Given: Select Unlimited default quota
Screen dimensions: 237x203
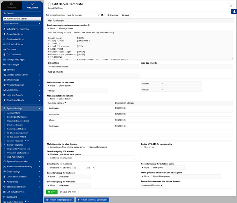Looking at the screenshot, I should 48,168.
